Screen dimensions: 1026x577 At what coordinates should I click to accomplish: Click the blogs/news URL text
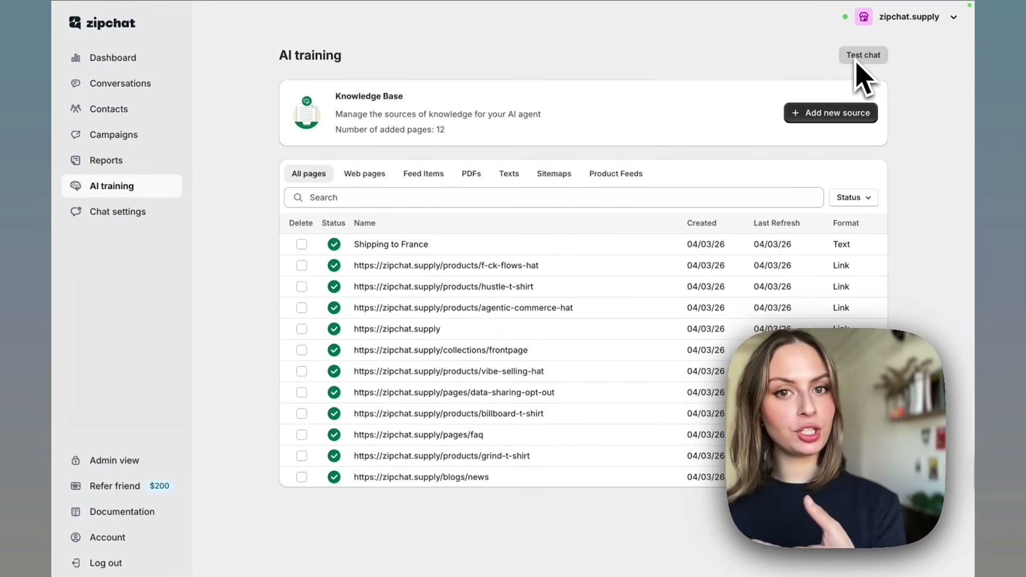pyautogui.click(x=421, y=477)
